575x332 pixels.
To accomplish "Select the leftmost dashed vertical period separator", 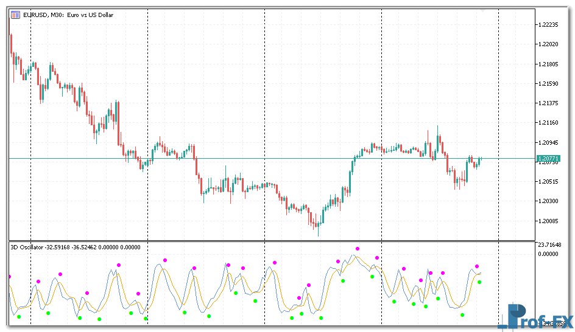I will click(x=30, y=122).
